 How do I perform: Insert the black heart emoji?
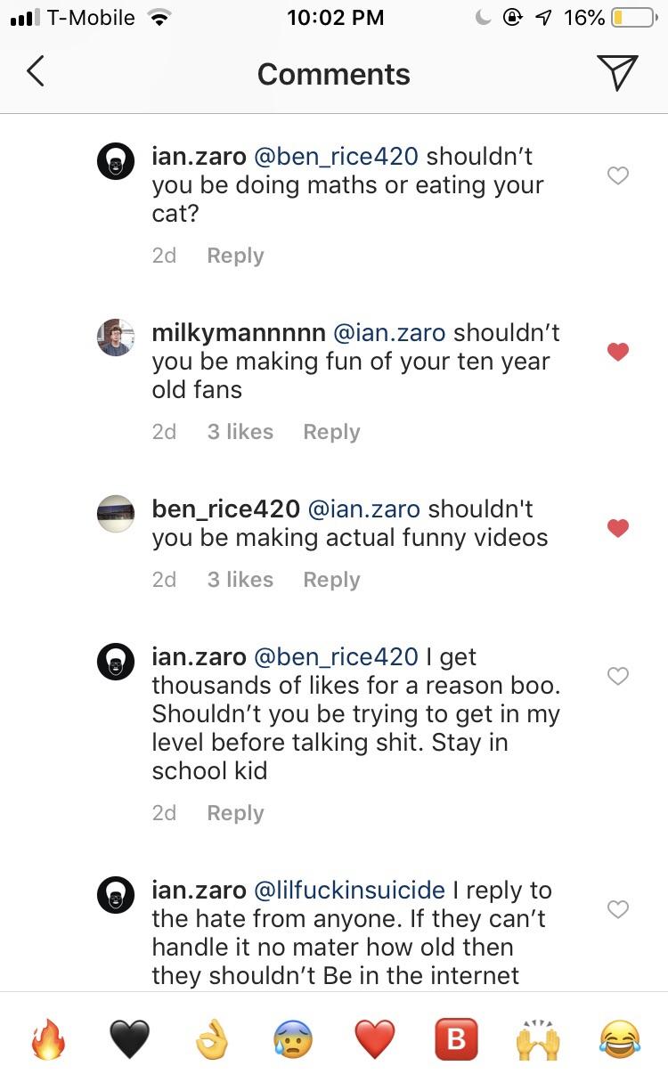[x=129, y=1039]
